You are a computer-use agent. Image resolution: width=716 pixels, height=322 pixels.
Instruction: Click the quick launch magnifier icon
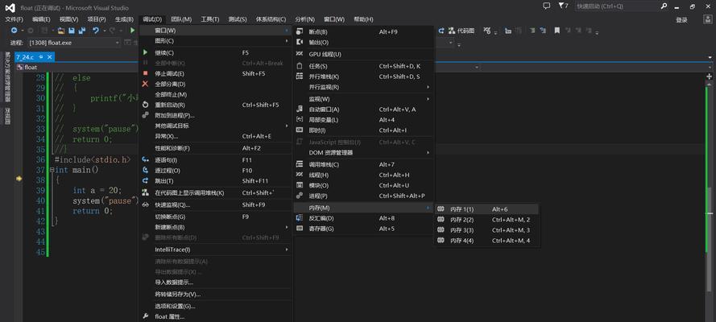(664, 6)
